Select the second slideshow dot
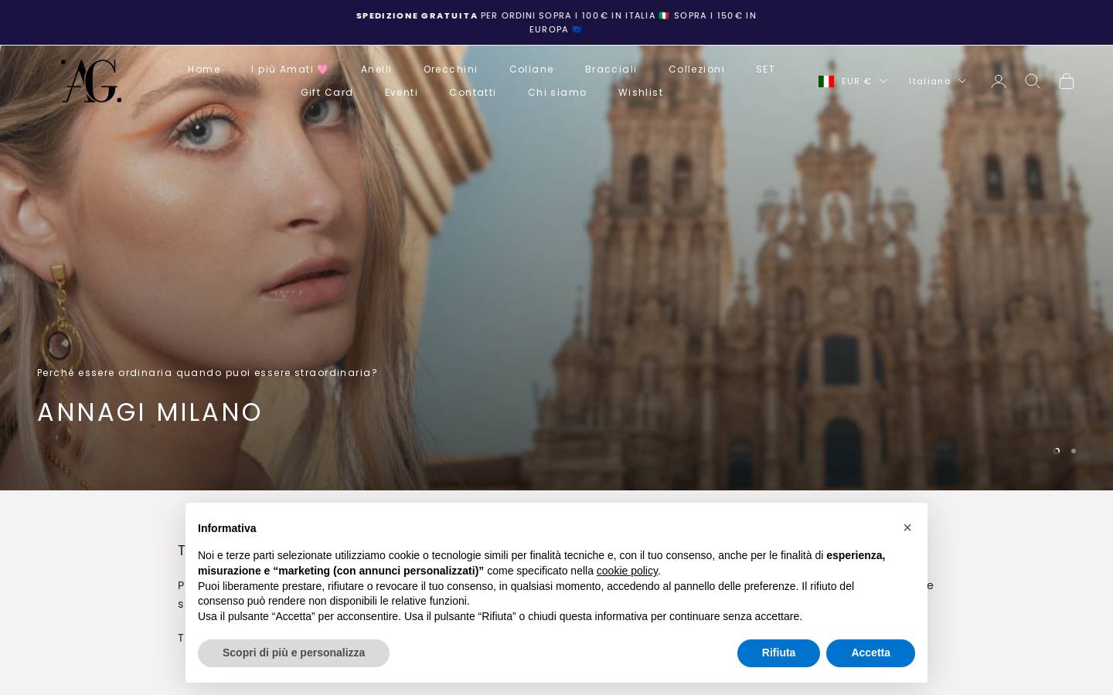This screenshot has height=695, width=1113. point(1074,451)
